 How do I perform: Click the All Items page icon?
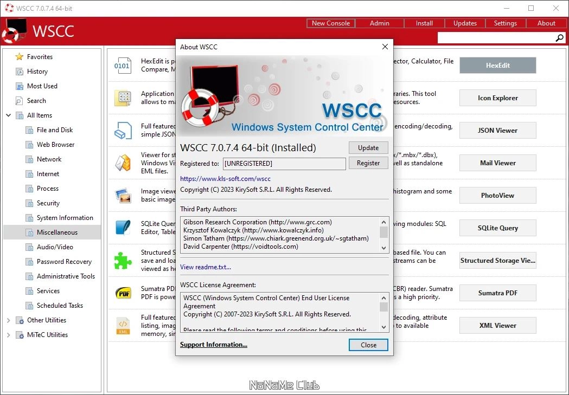click(x=19, y=115)
